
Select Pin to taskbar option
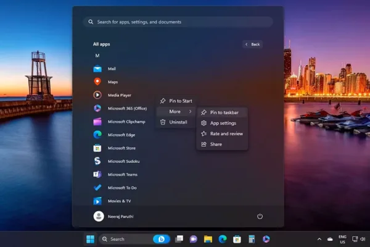tap(222, 112)
